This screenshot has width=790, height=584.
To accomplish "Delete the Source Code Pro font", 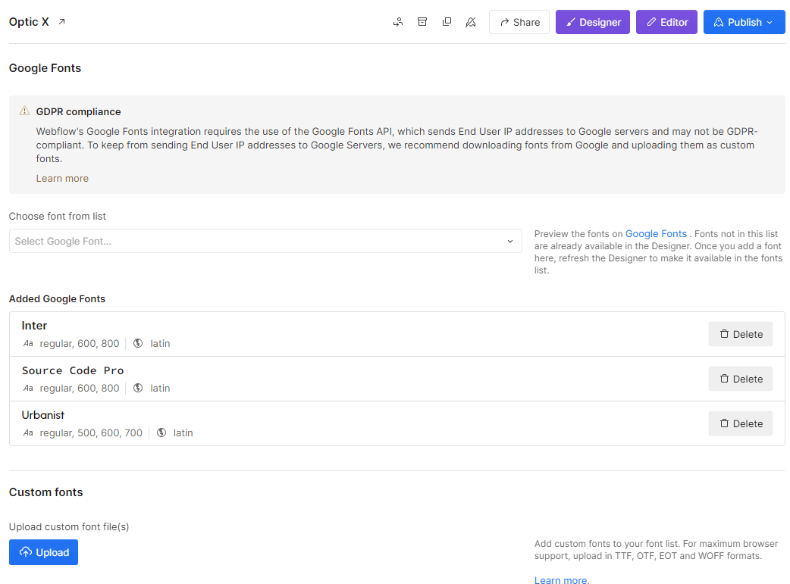I will (x=740, y=379).
